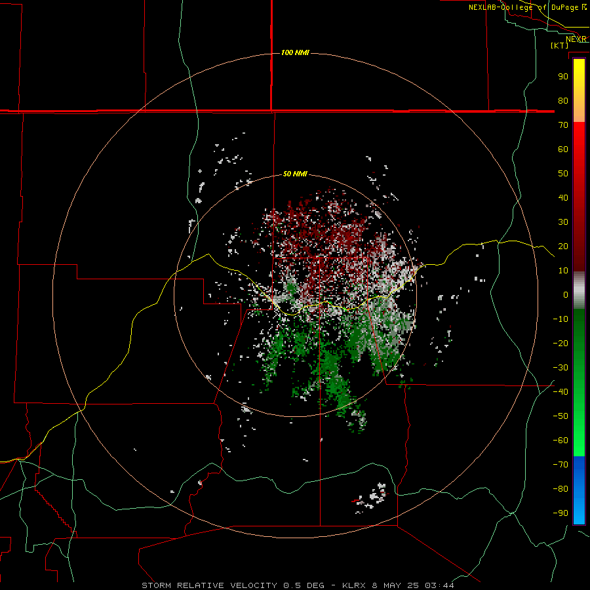Click the positive 30 scale label
Viewport: 590px width, 590px height.
click(563, 222)
